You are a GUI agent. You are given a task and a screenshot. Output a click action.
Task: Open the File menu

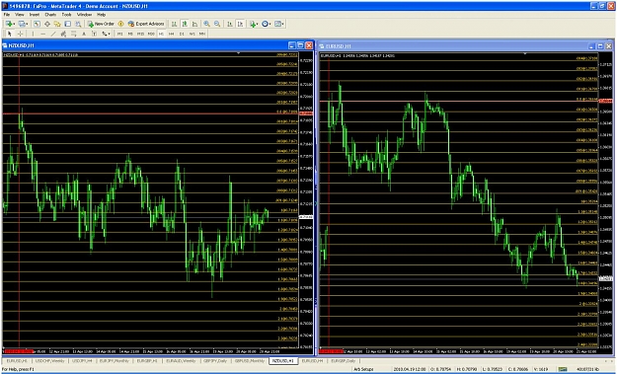point(7,15)
